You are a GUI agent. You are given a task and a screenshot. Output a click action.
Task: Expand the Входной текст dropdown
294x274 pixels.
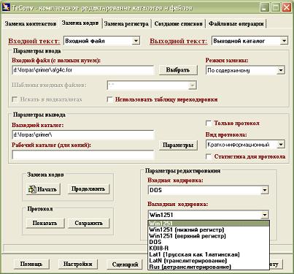coord(136,41)
